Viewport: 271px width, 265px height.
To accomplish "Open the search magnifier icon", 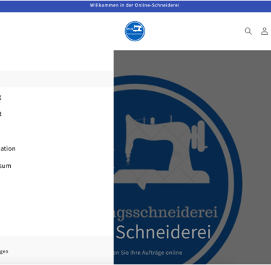I will click(x=248, y=31).
